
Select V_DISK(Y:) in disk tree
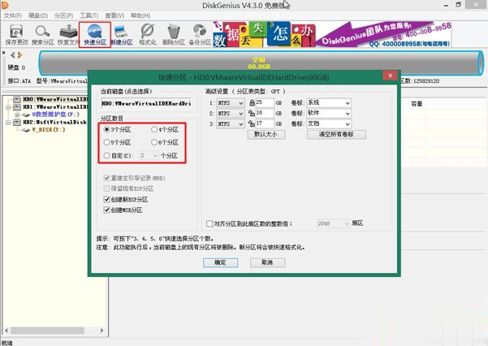click(48, 130)
